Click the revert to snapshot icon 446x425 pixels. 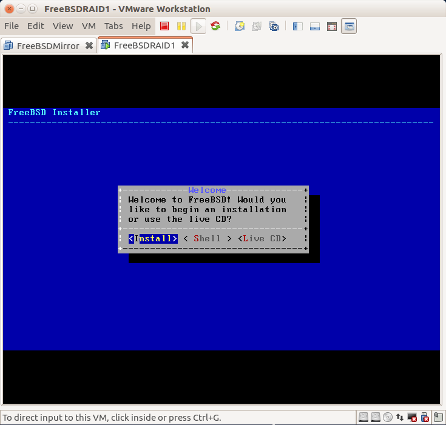(257, 26)
